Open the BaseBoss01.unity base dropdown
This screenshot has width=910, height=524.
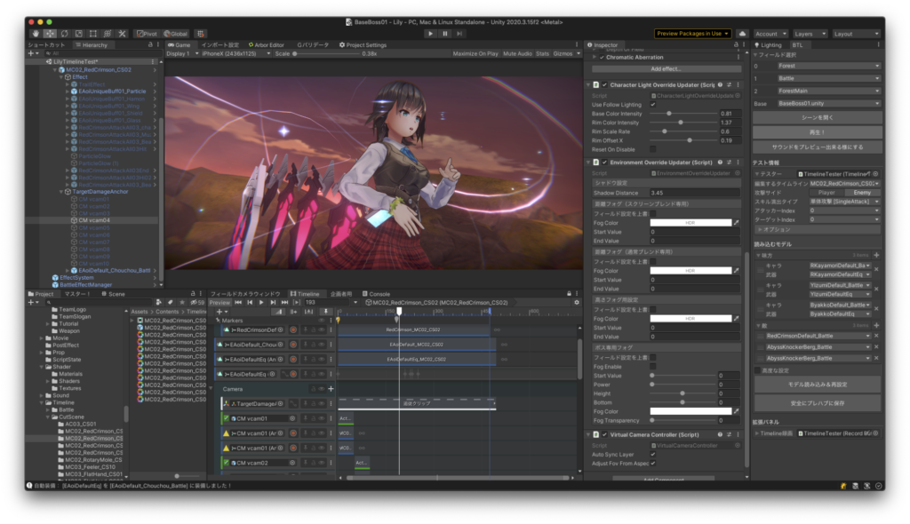pos(829,104)
